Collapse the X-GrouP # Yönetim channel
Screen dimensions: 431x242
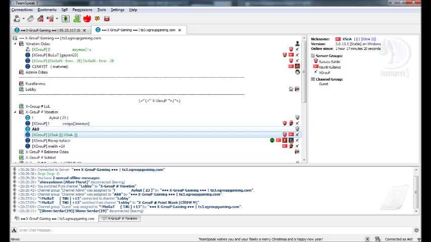15,112
